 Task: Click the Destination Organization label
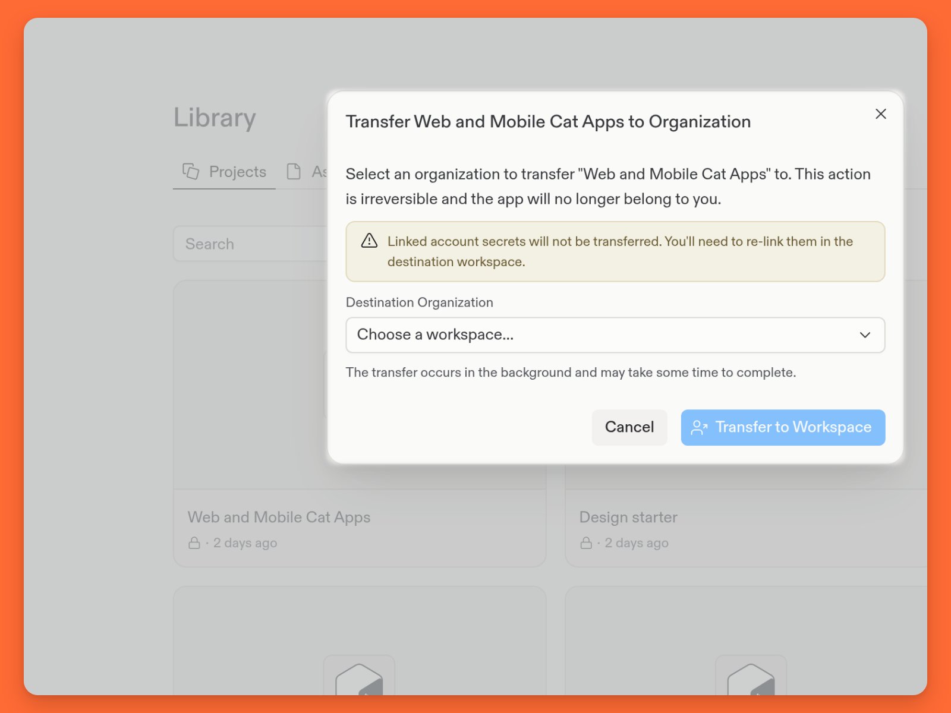pyautogui.click(x=420, y=302)
